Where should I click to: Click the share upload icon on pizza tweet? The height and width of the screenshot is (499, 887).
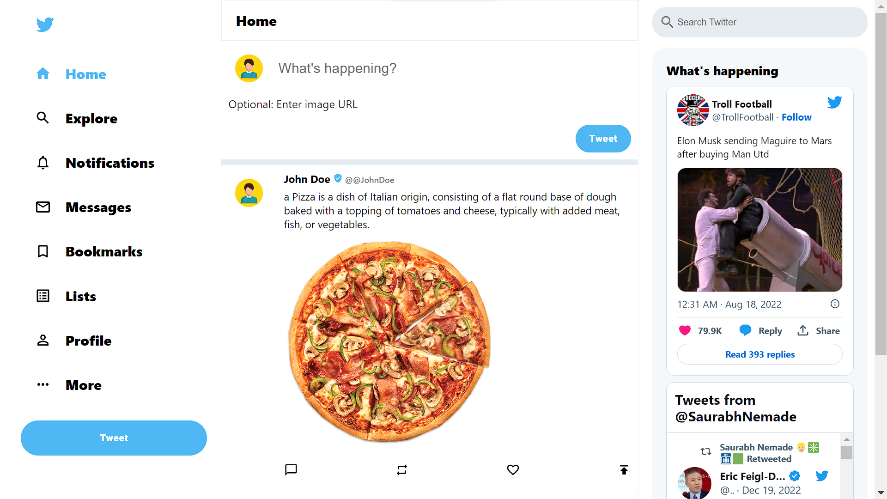tap(624, 470)
